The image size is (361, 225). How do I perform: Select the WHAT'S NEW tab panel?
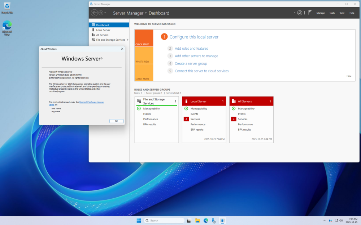click(144, 55)
